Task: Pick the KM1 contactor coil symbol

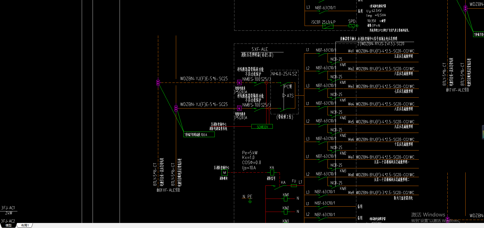Action: (286, 199)
